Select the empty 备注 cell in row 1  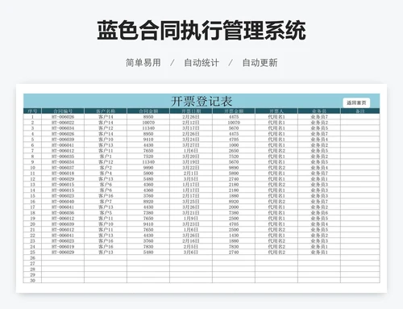tap(360, 117)
